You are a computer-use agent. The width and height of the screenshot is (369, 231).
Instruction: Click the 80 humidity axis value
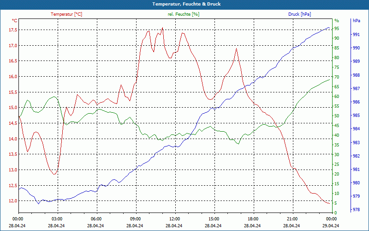337,57
